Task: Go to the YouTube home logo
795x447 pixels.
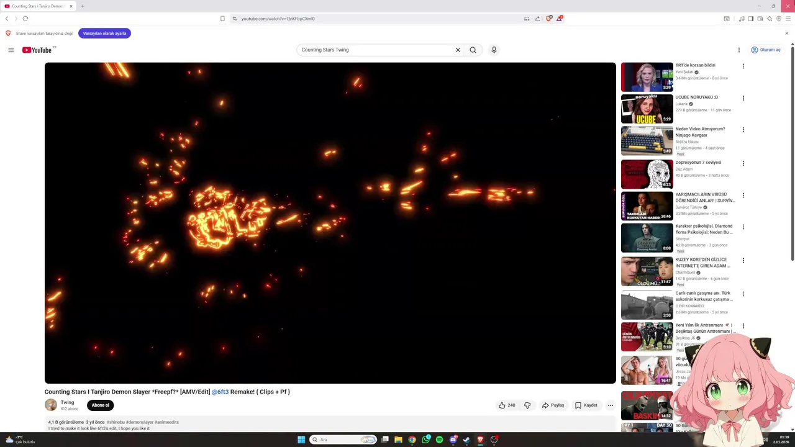Action: 39,50
